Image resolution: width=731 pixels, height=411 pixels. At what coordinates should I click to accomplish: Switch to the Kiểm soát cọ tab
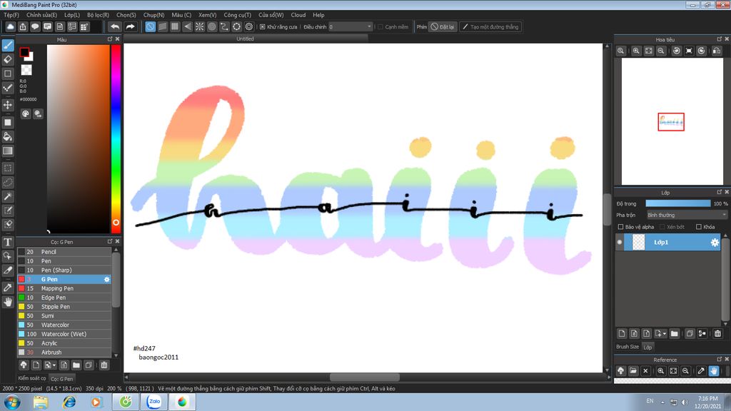click(x=31, y=378)
